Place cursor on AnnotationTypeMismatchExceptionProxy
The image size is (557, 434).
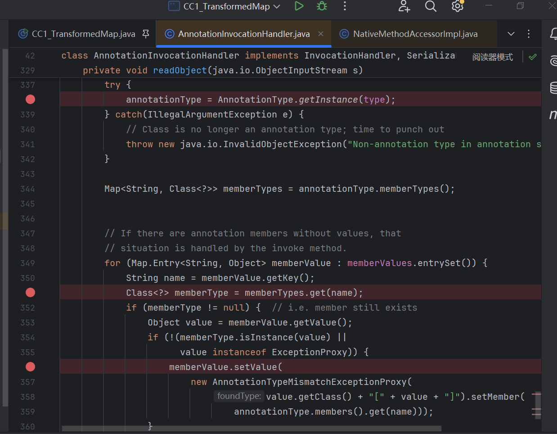(310, 382)
